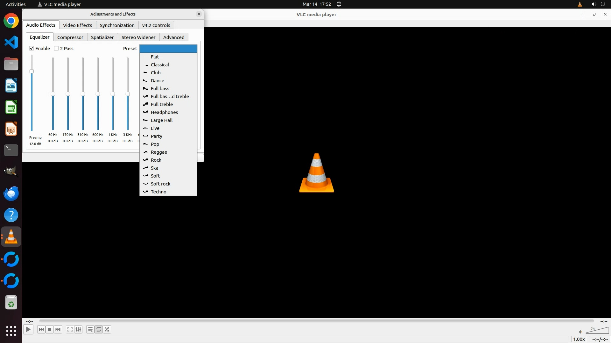Open the Compressor sub-tab
Screen dimensions: 611x343
[70, 37]
